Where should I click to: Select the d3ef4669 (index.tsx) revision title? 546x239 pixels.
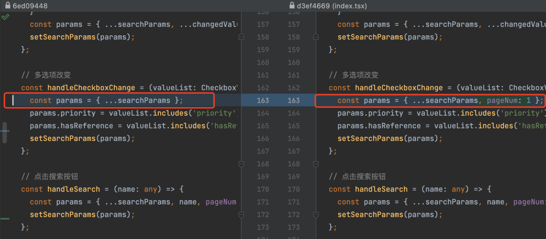point(332,6)
